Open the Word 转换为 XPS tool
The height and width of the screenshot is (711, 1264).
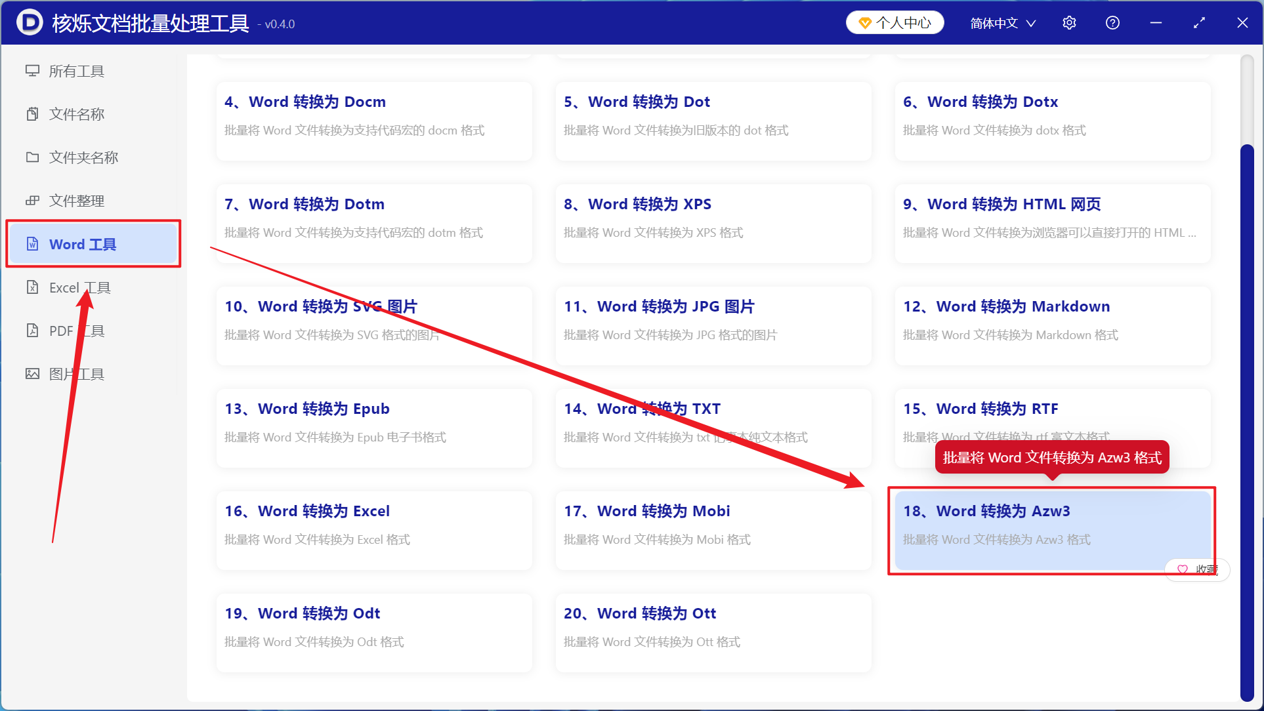click(x=713, y=224)
